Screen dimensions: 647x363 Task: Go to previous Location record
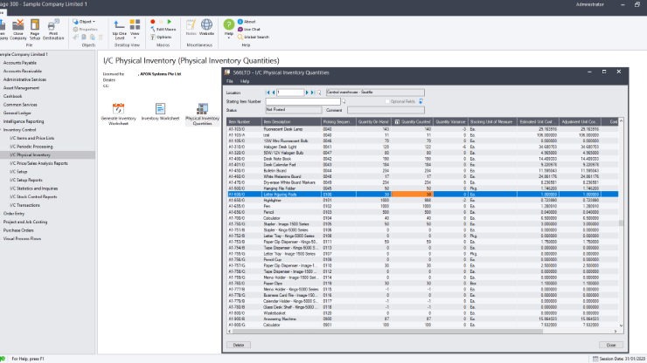(x=273, y=92)
